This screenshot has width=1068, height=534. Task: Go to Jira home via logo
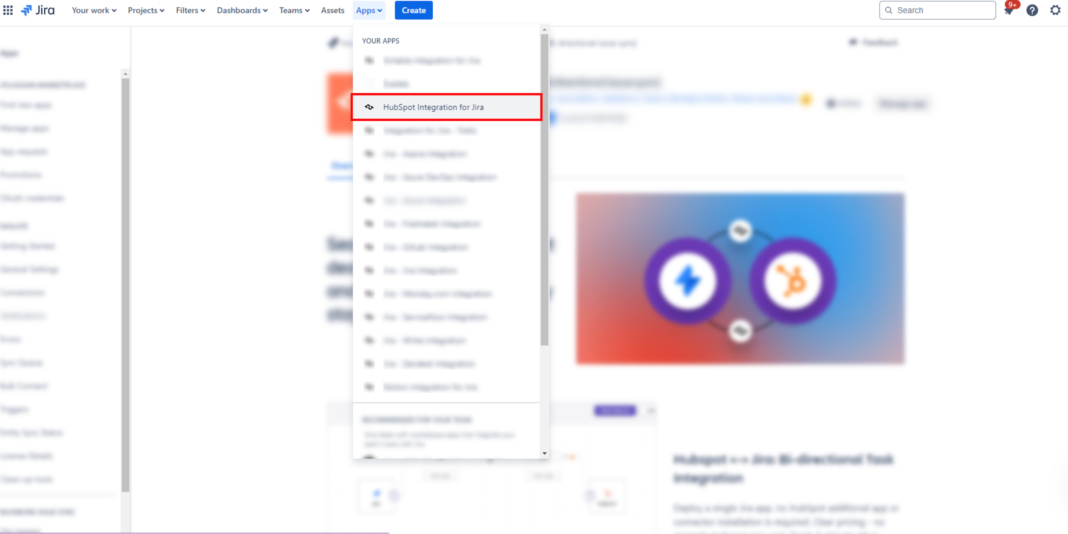click(38, 10)
